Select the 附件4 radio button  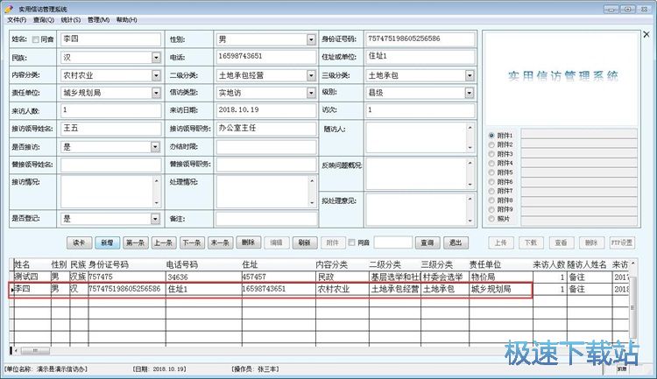491,164
